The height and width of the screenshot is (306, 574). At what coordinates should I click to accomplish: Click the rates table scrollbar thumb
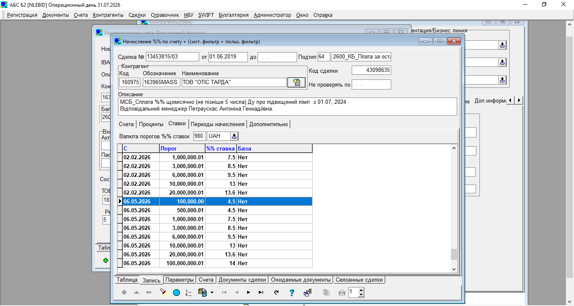(453, 254)
